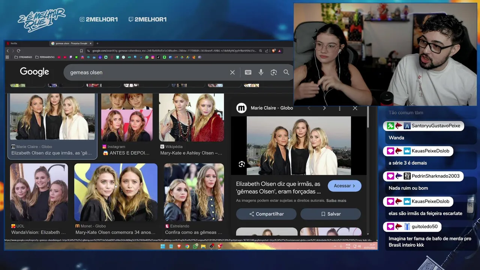Open the POR language indicator in the tray
The width and height of the screenshot is (480, 270).
pyautogui.click(x=348, y=246)
